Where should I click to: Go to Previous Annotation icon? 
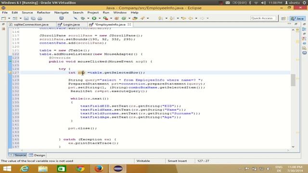pyautogui.click(x=172, y=18)
